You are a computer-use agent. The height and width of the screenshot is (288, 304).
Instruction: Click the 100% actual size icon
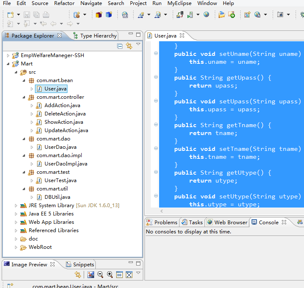(120, 275)
